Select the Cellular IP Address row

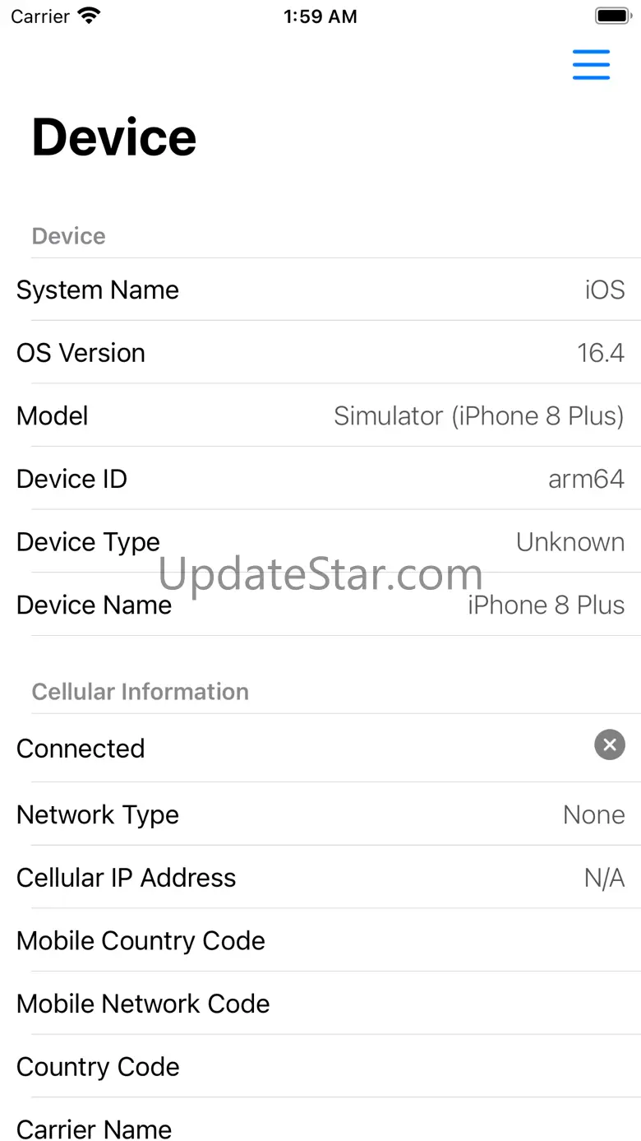(320, 878)
